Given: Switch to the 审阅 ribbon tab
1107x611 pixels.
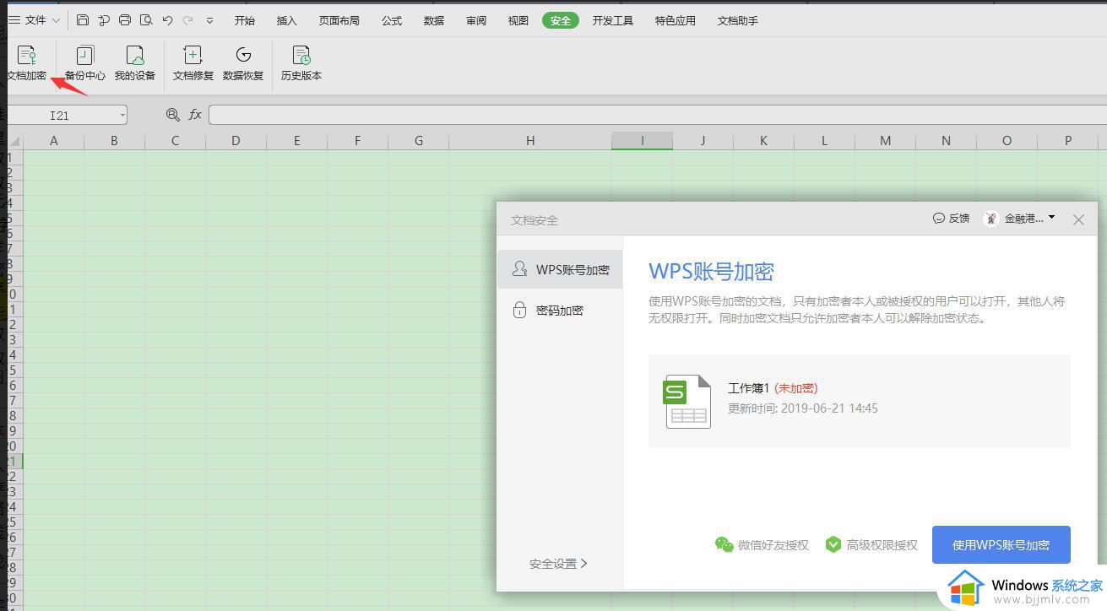Looking at the screenshot, I should (x=476, y=20).
